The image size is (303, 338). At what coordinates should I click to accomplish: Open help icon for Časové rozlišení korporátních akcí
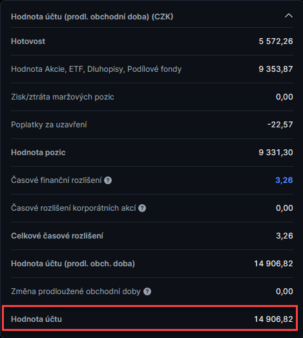pyautogui.click(x=142, y=208)
